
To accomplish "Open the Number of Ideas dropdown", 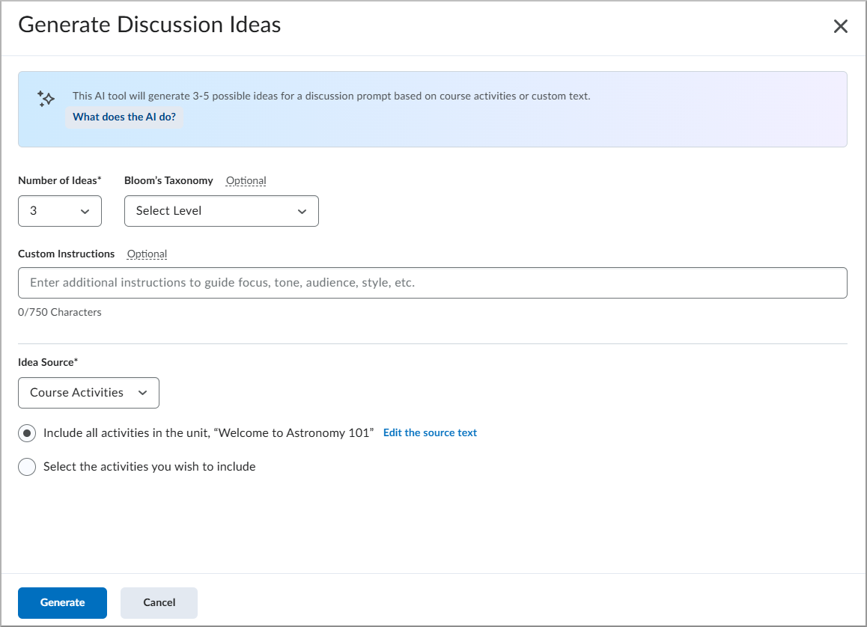I will pyautogui.click(x=60, y=211).
